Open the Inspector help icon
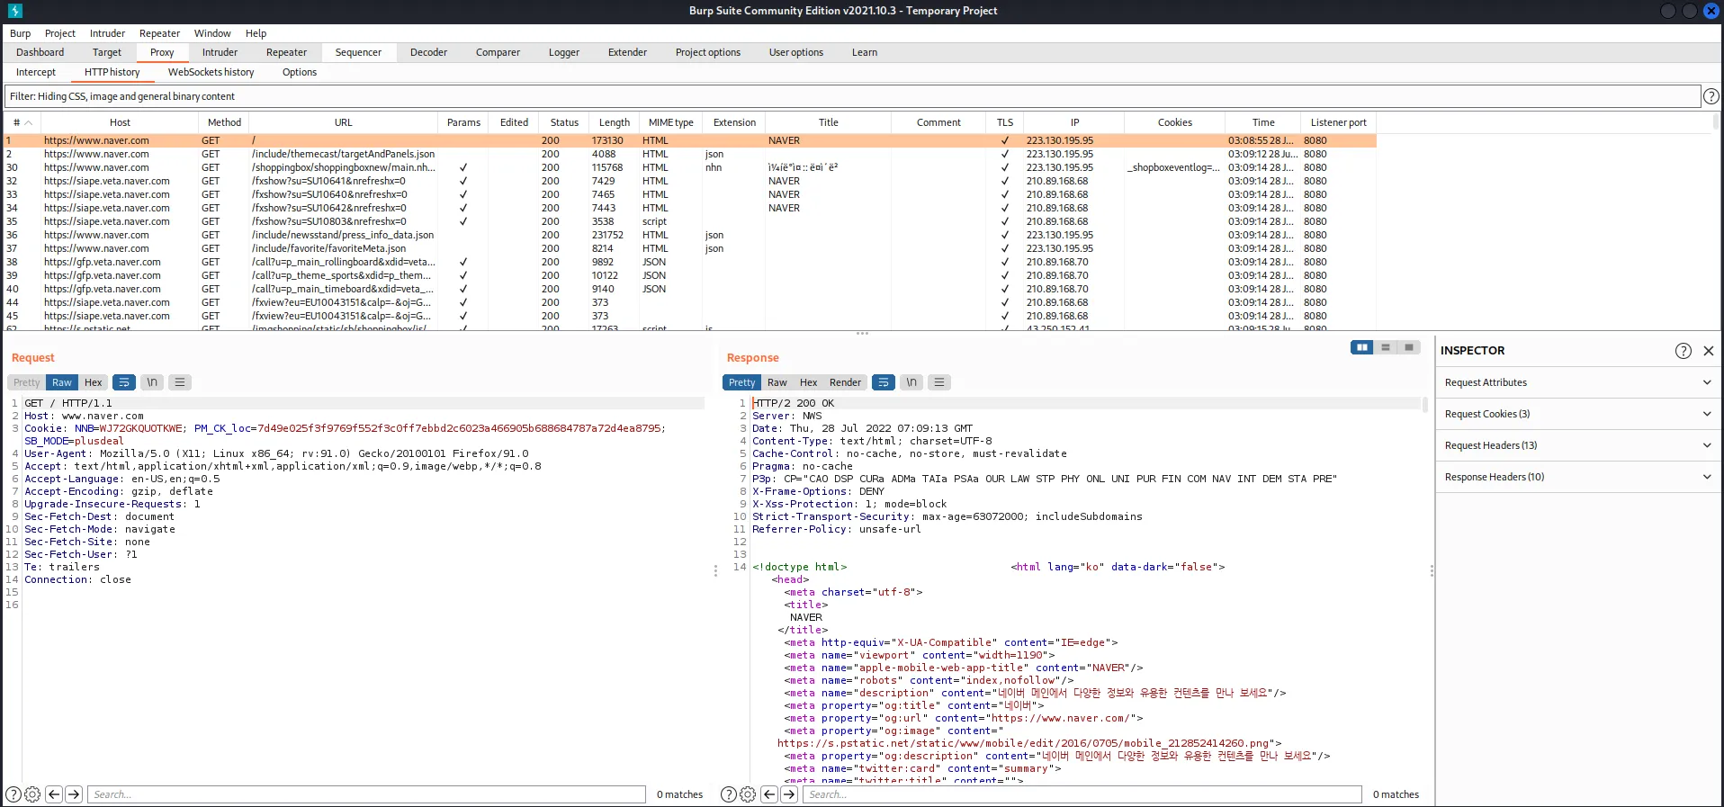The image size is (1724, 807). [x=1684, y=351]
